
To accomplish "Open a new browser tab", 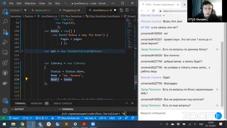I will pos(184,5).
